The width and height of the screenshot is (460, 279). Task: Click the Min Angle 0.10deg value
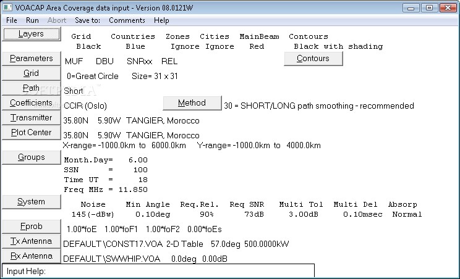pyautogui.click(x=153, y=214)
